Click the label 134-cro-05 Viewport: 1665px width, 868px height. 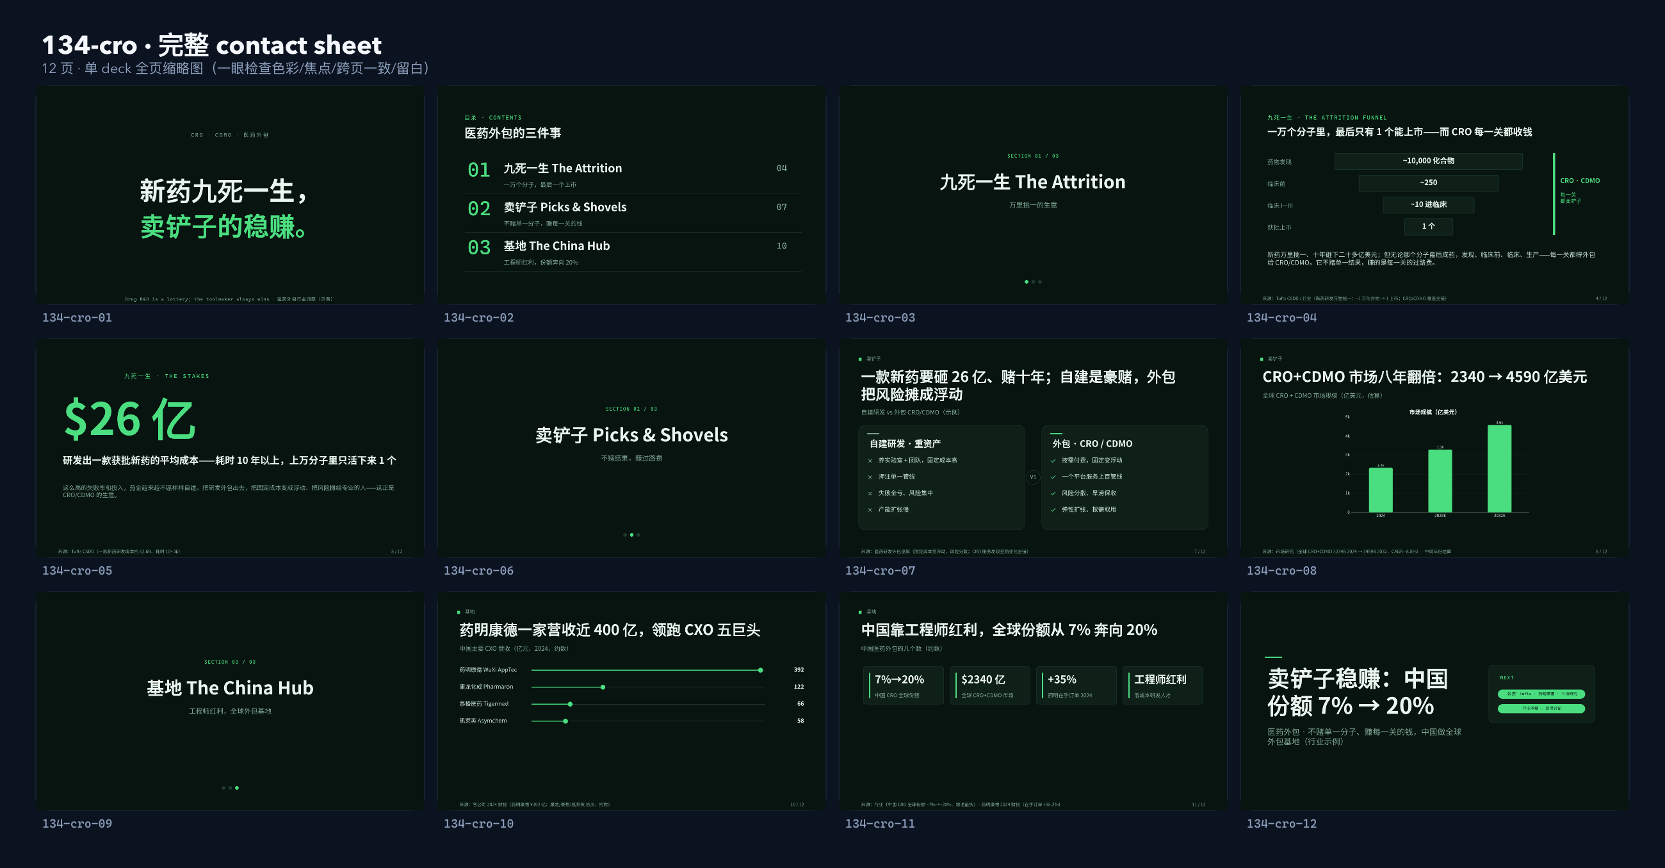pos(77,571)
